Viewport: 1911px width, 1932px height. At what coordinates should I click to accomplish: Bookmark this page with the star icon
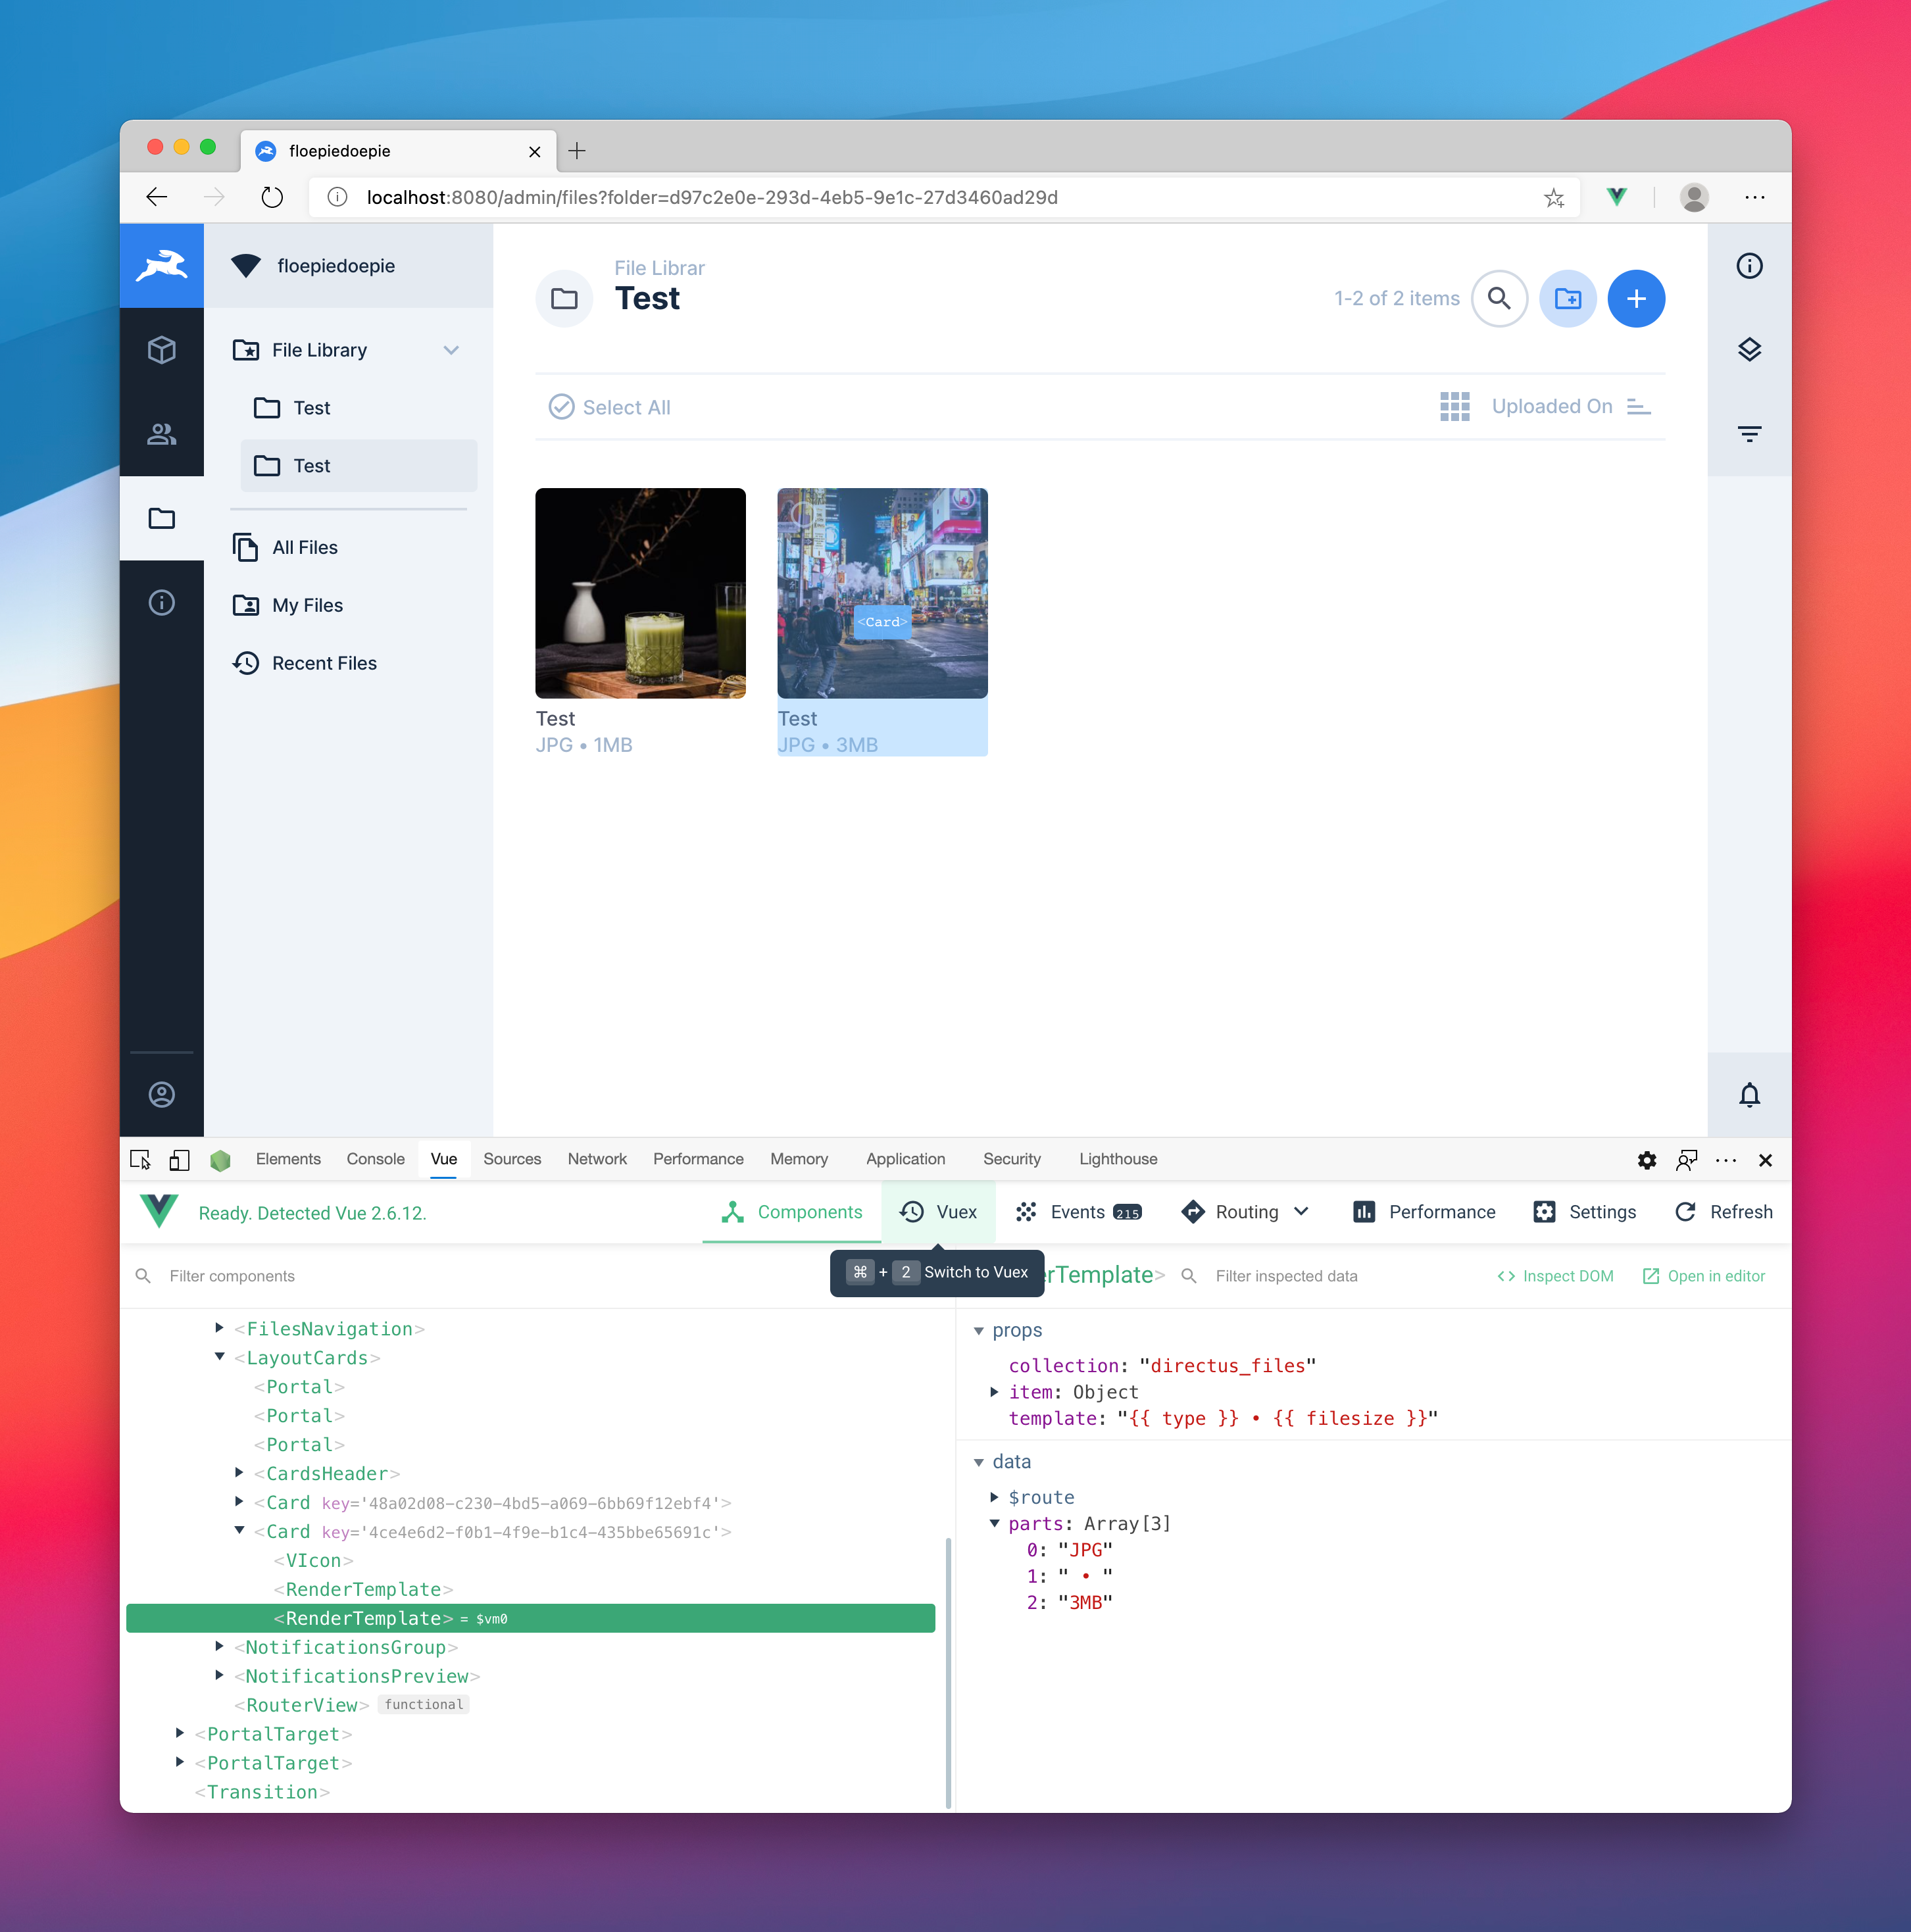pos(1553,197)
